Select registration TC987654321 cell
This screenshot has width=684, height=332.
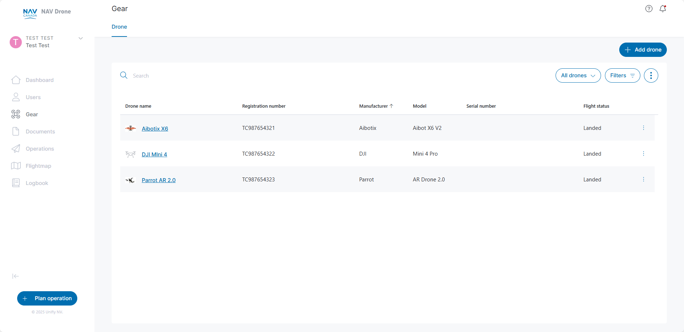(x=258, y=128)
